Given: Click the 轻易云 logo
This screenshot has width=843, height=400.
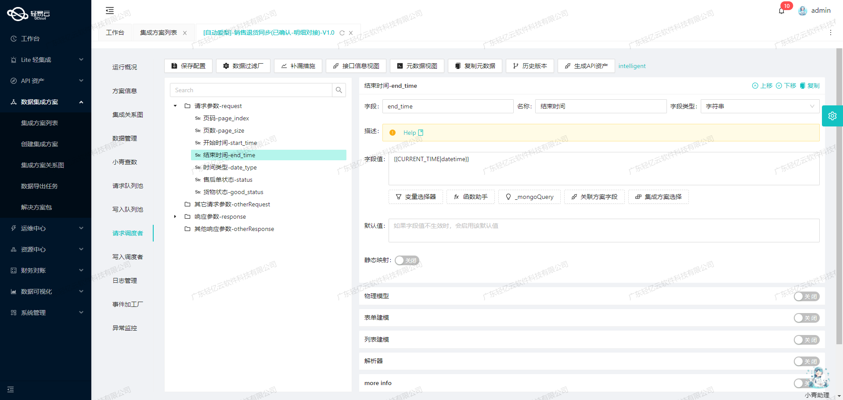Looking at the screenshot, I should click(29, 14).
